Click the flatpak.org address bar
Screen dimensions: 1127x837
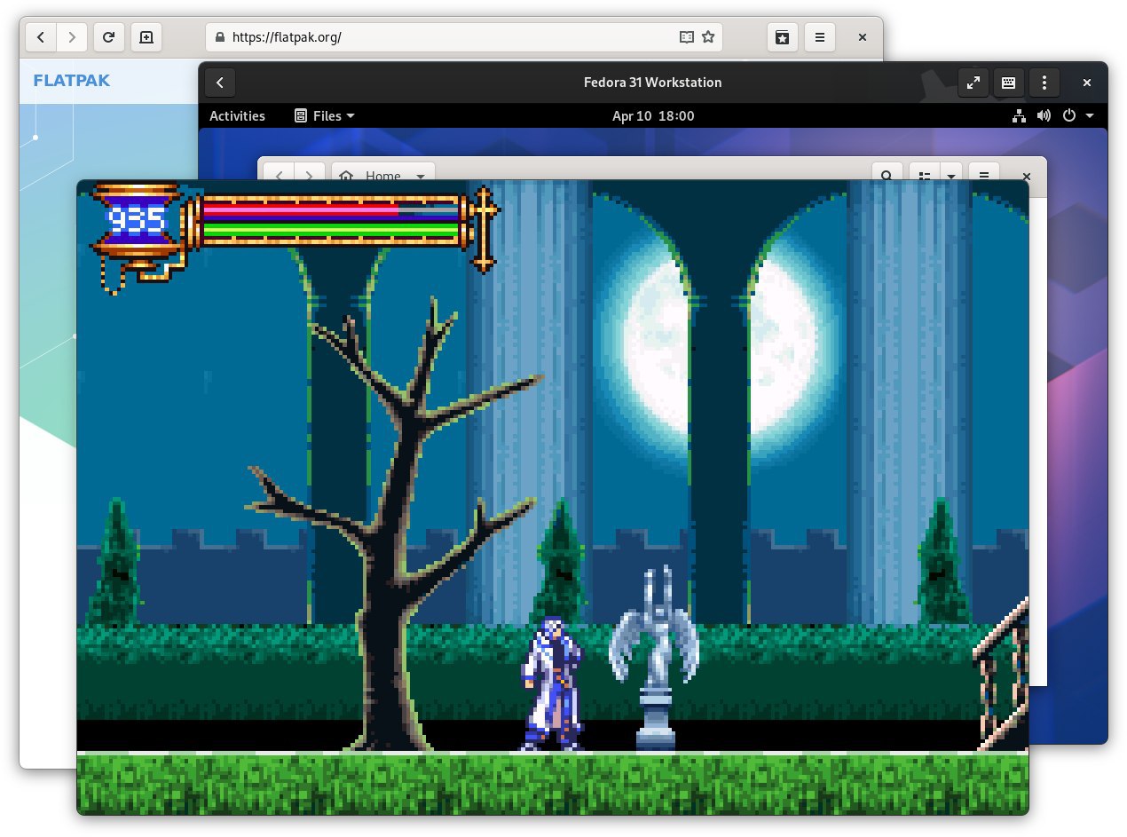point(464,37)
